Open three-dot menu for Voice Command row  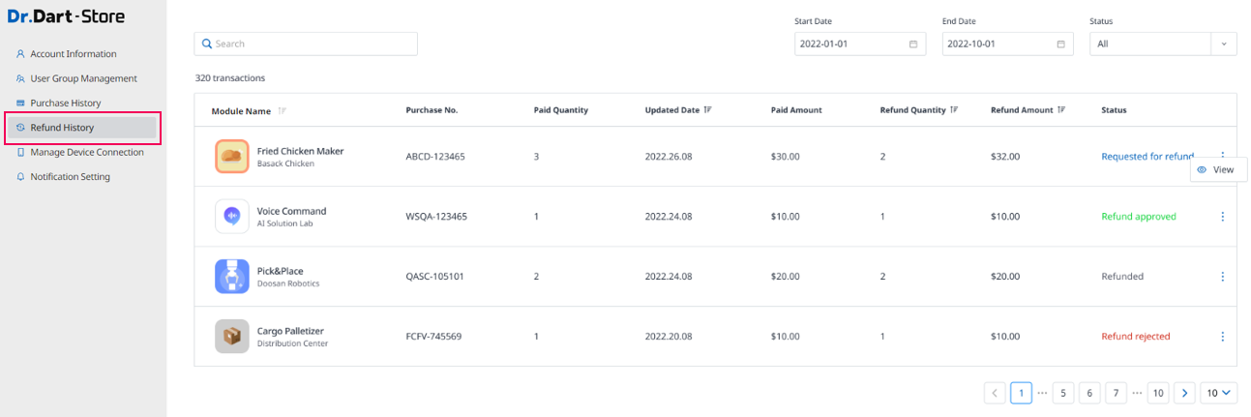pos(1222,217)
